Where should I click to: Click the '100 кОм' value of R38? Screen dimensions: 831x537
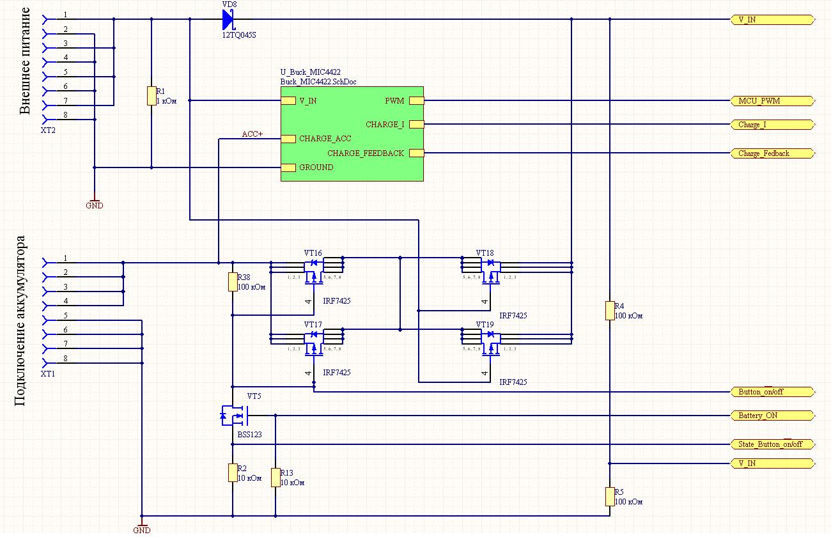251,286
